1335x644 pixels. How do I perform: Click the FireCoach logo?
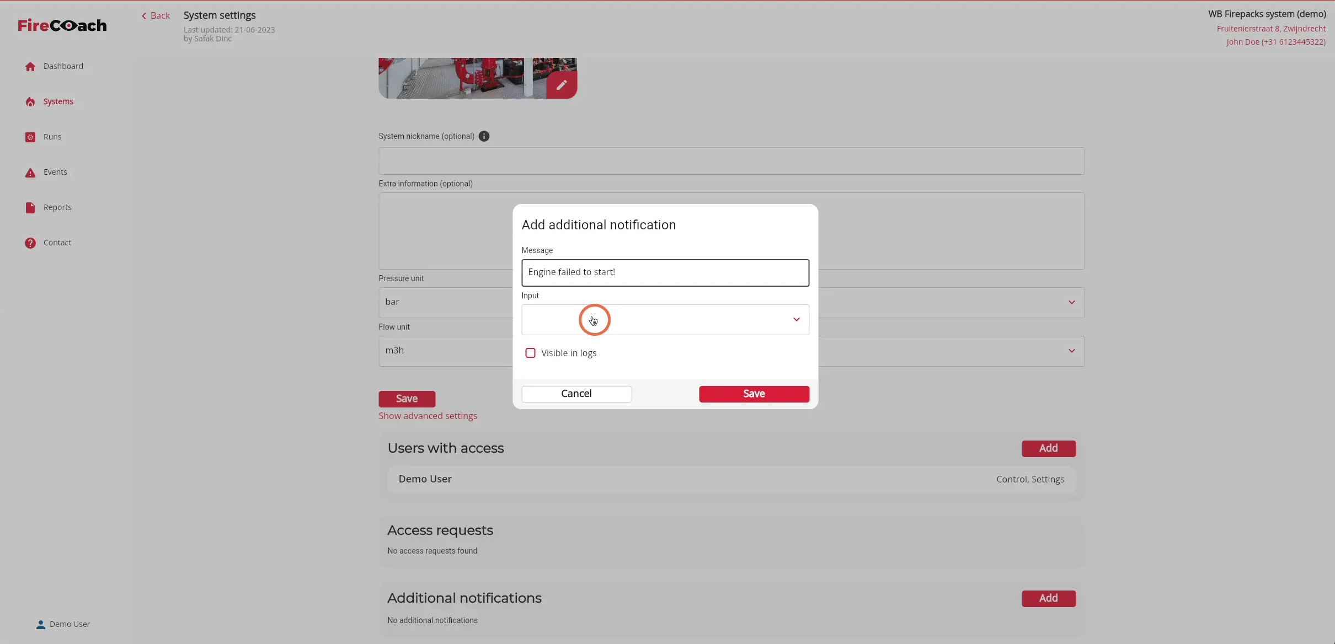[62, 25]
